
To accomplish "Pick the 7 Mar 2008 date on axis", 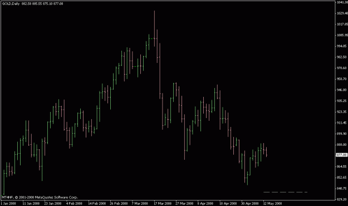I will (140, 203).
